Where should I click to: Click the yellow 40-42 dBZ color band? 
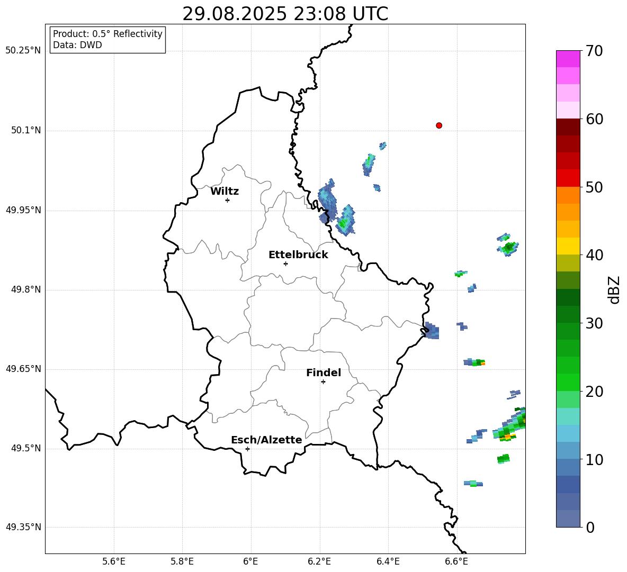pos(568,246)
